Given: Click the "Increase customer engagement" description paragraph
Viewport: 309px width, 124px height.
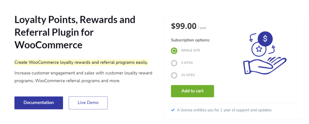Looking at the screenshot, I should (83, 77).
